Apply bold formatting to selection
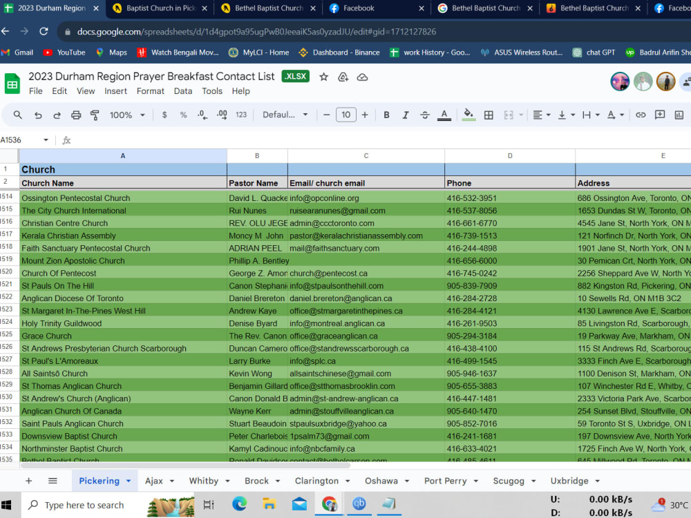The image size is (691, 518). 386,115
